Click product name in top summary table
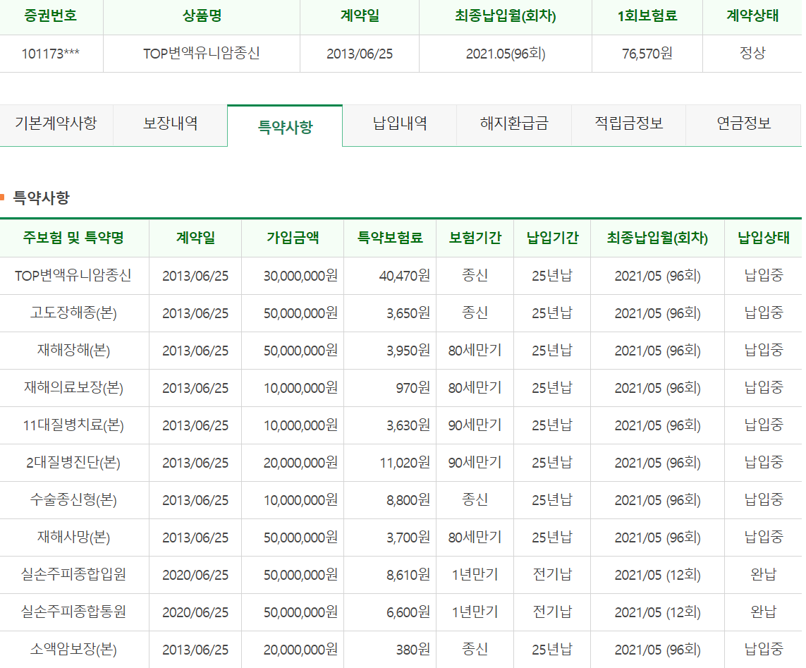The image size is (806, 668). [x=202, y=54]
